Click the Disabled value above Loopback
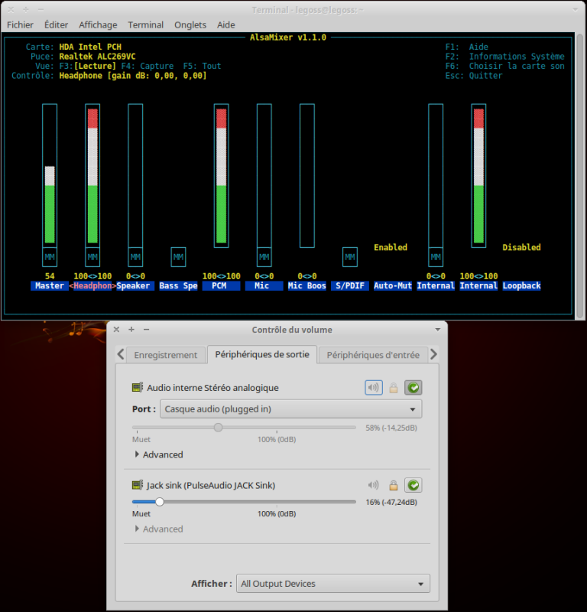Viewport: 587px width, 612px height. [521, 247]
